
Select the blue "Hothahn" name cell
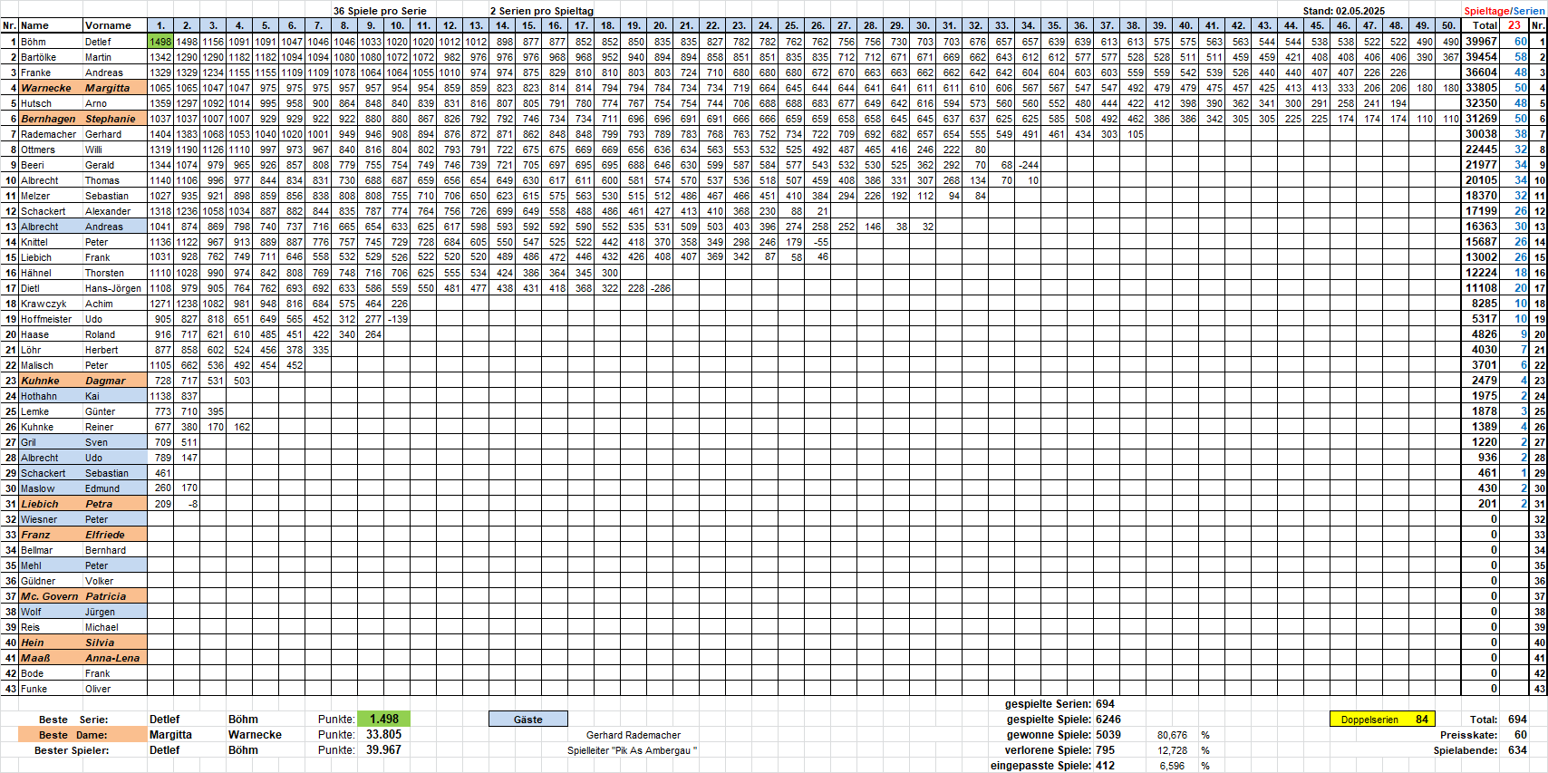50,396
